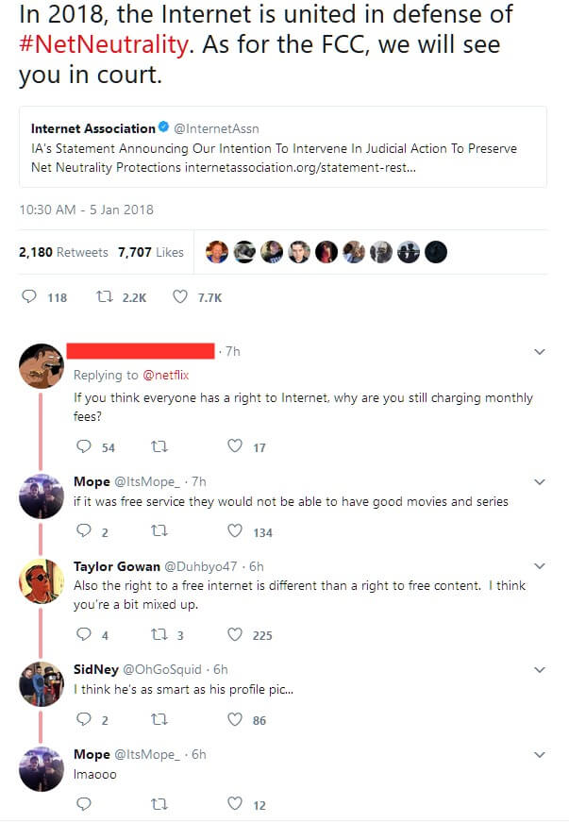View the 7,707 Likes list
The image size is (569, 823).
coord(151,252)
